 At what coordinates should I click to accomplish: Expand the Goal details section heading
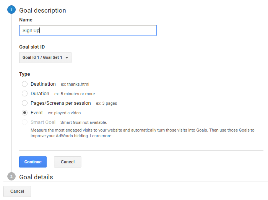click(x=36, y=177)
